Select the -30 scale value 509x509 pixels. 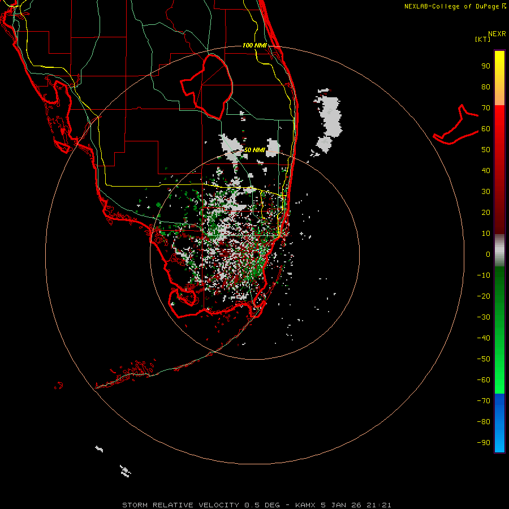[x=484, y=317]
